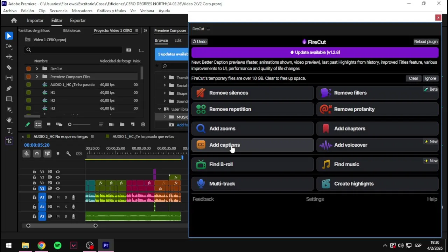Click the timeline CC captions track icon
The height and width of the screenshot is (252, 448).
(79, 154)
